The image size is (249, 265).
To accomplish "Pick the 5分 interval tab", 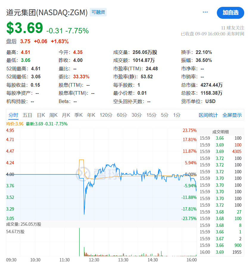I will 165,115.
